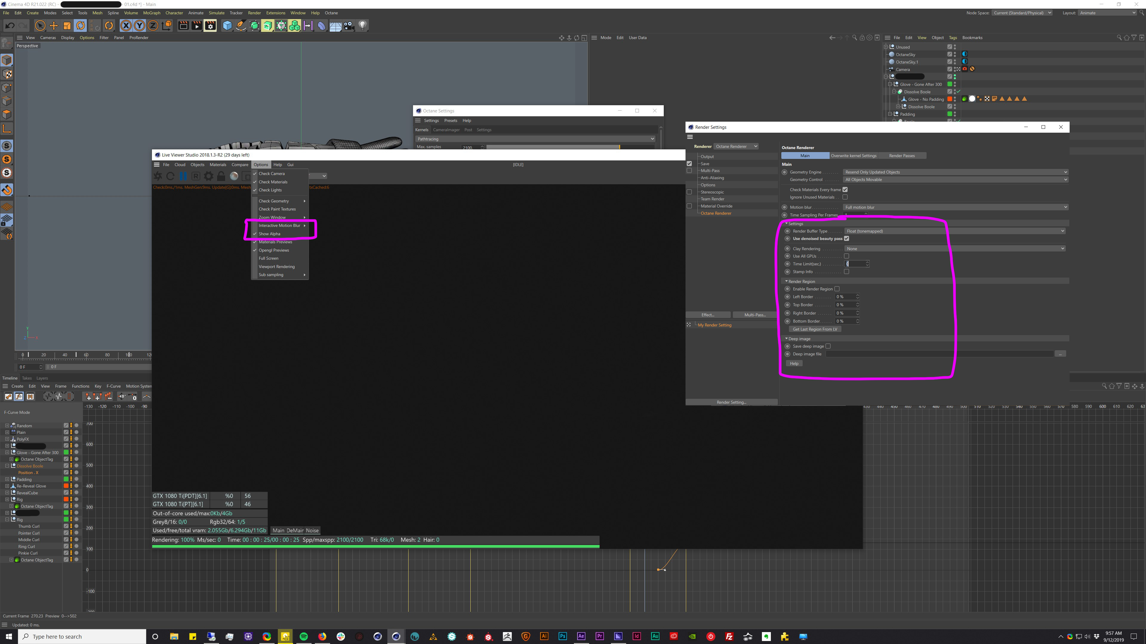Click Live Viewer clay mode sphere icon
The image size is (1146, 644).
(x=234, y=176)
